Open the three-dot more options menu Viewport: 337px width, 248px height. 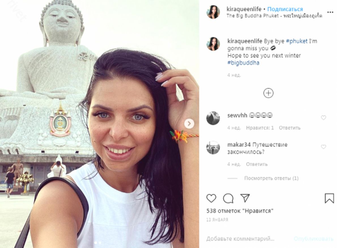[330, 12]
